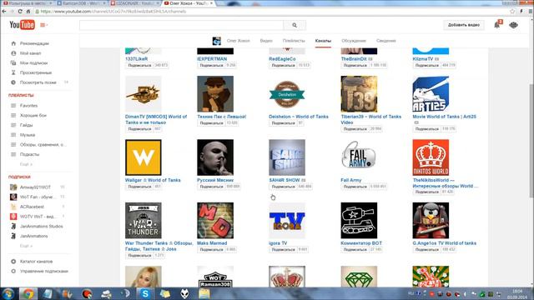The image size is (534, 300).
Task: Open G.Ange1os TV penguin thumbnail
Action: click(431, 221)
